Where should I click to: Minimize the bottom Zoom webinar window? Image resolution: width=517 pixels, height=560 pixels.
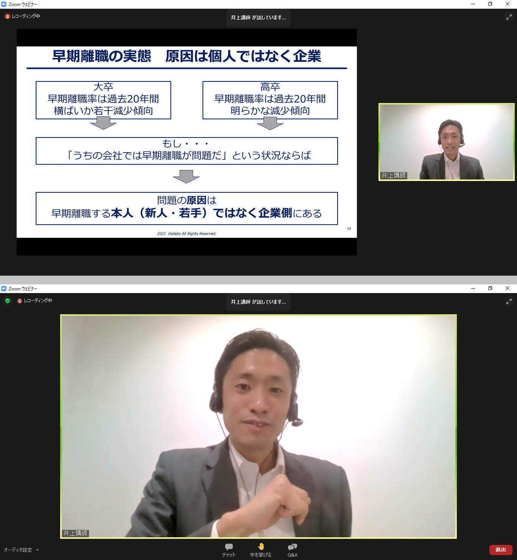click(x=473, y=289)
